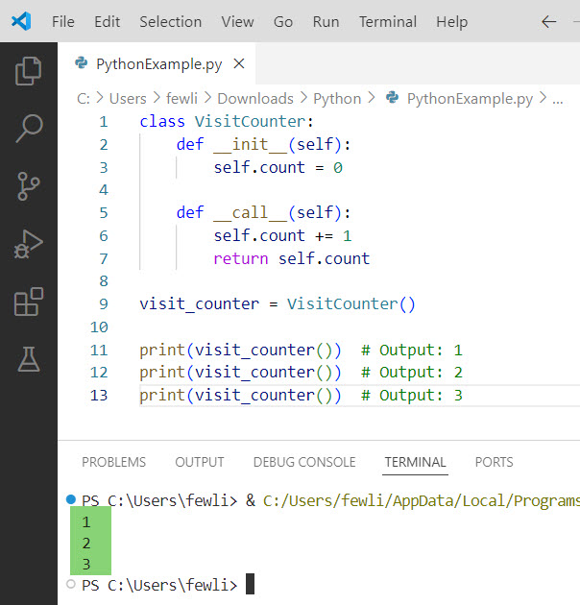Click 'visit_counter = VisitCounter()' code line
The height and width of the screenshot is (605, 580).
[278, 304]
